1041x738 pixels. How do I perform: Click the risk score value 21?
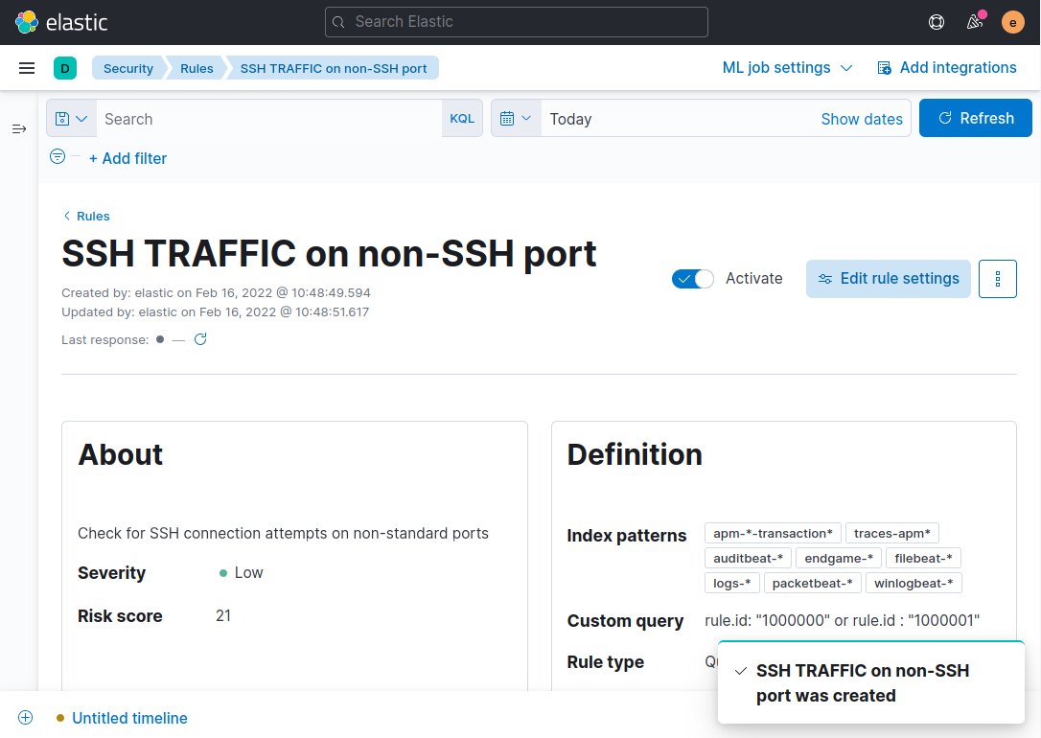coord(223,616)
